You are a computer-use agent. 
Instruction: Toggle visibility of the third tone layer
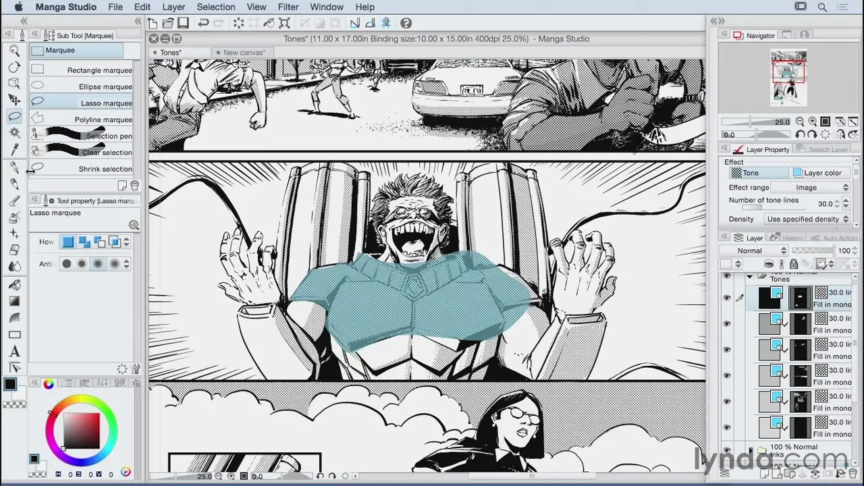click(x=727, y=350)
